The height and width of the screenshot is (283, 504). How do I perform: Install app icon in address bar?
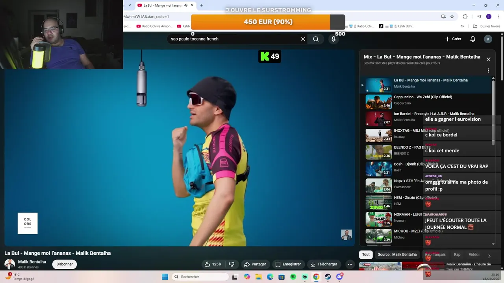(x=443, y=17)
